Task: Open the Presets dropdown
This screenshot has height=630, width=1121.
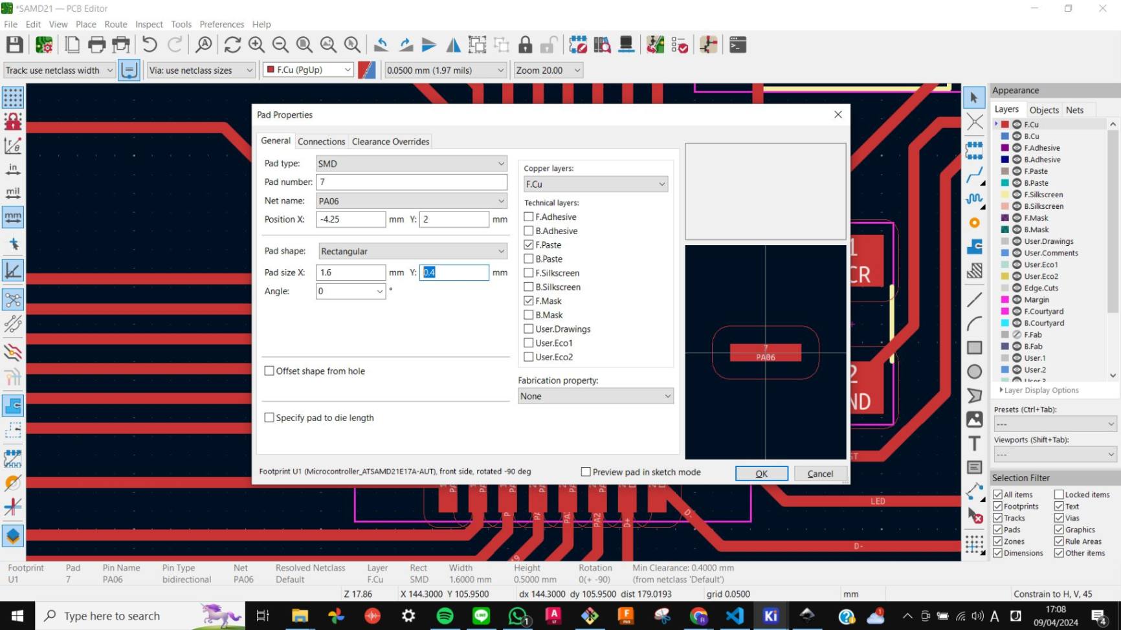Action: [x=1056, y=424]
